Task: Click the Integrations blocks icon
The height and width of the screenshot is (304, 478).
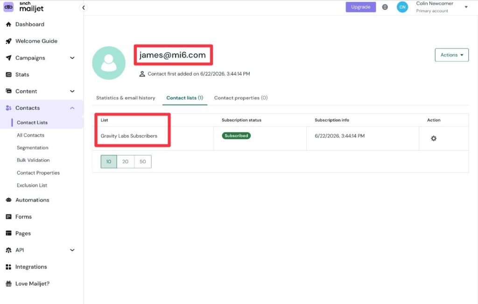Action: point(8,267)
